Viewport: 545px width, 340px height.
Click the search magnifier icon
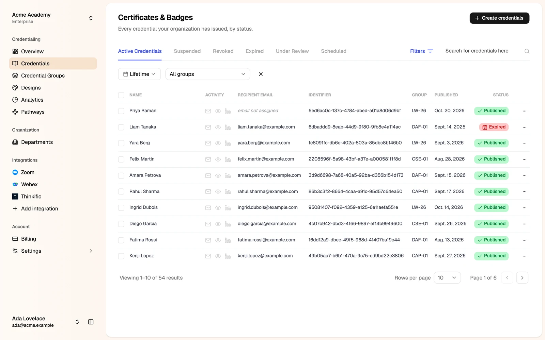pos(527,51)
